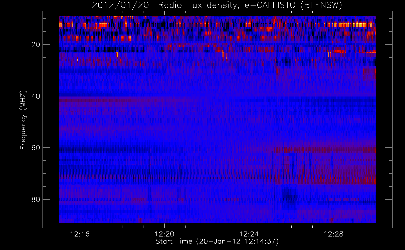Click the plot title '2012/01/20 Radio flux density'
The width and height of the screenshot is (405, 250).
click(x=217, y=5)
